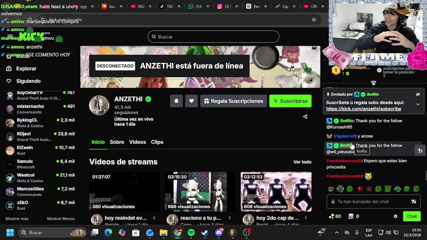Open Microsoft Store from the taskbar
This screenshot has width=427, height=240.
click(x=136, y=232)
